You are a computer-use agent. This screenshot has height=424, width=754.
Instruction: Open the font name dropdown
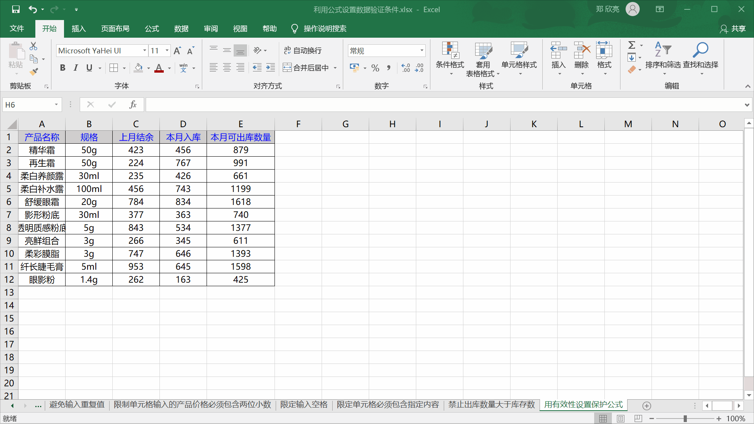point(145,51)
